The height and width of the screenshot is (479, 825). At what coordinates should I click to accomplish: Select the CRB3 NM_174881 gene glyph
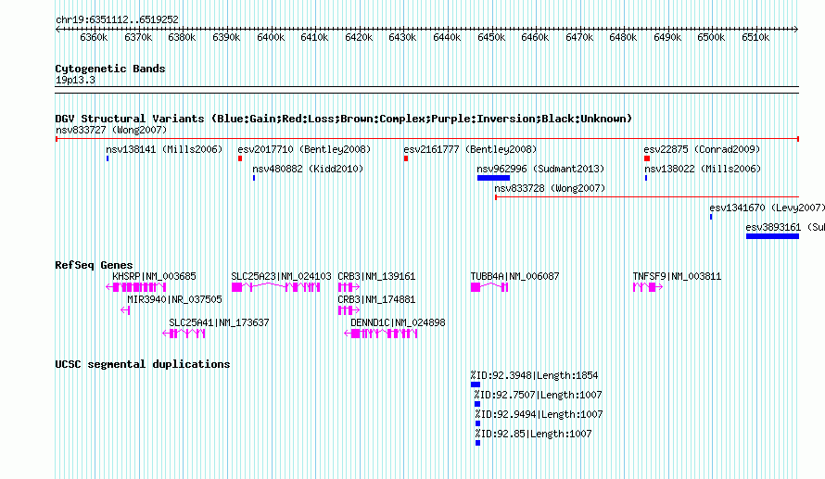point(349,310)
